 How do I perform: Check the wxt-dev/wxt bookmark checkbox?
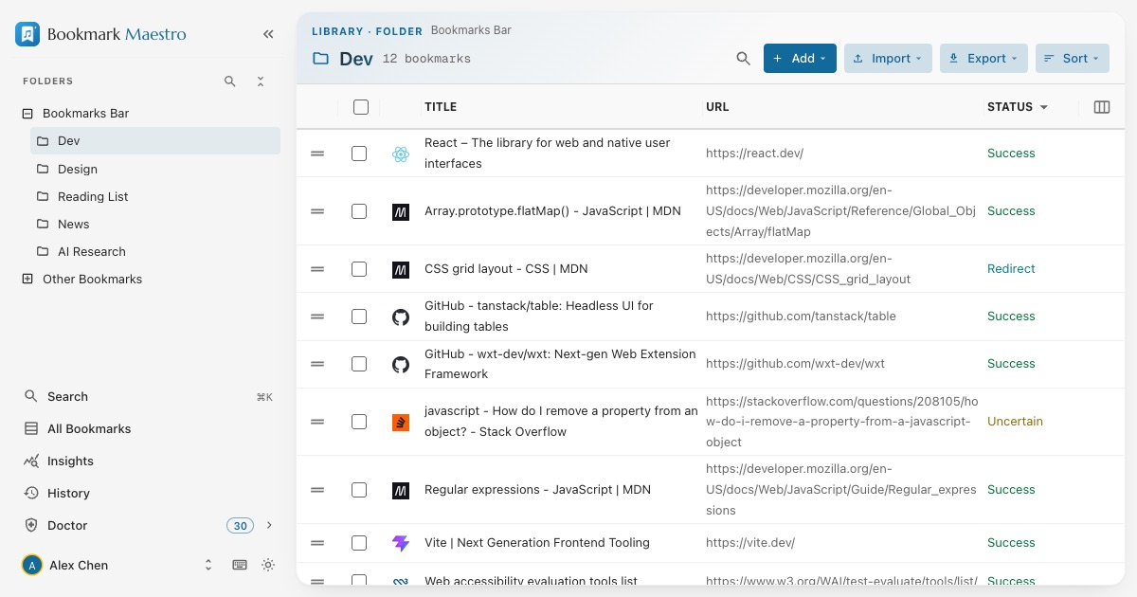(x=359, y=364)
